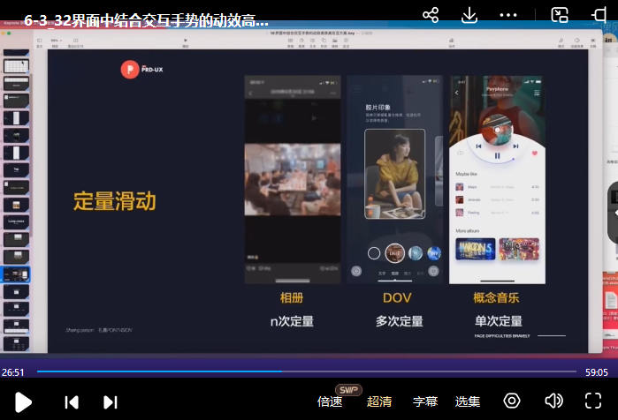Image resolution: width=618 pixels, height=420 pixels.
Task: Skip to the next video
Action: point(111,402)
